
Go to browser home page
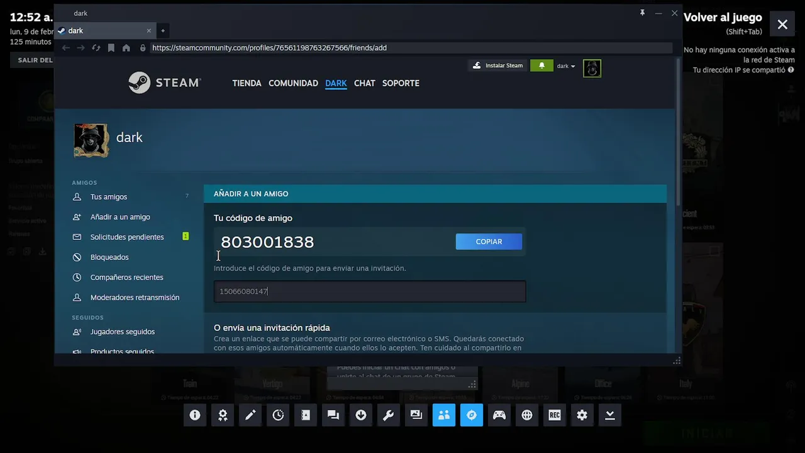126,48
